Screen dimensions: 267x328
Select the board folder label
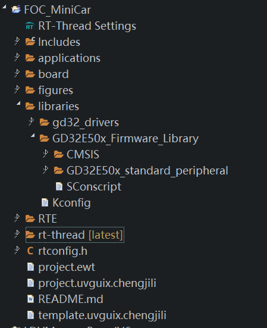[54, 74]
